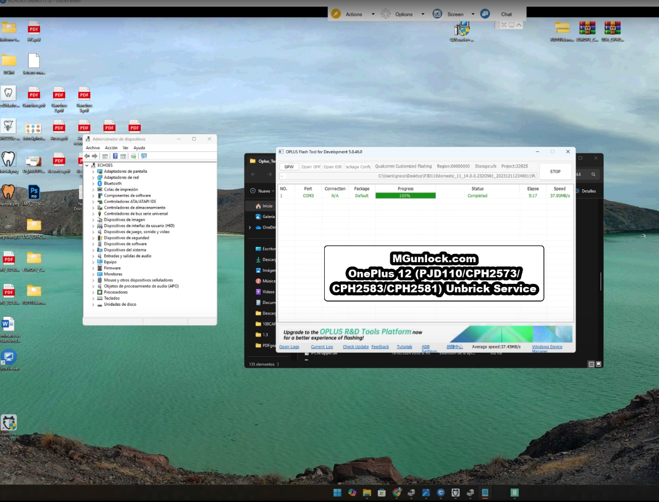This screenshot has width=659, height=502.
Task: Open Ver menu in Device Manager
Action: click(x=125, y=148)
